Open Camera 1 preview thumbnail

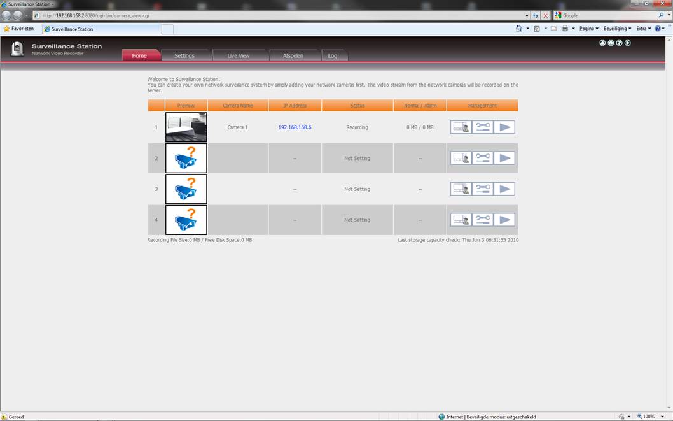[x=186, y=127]
